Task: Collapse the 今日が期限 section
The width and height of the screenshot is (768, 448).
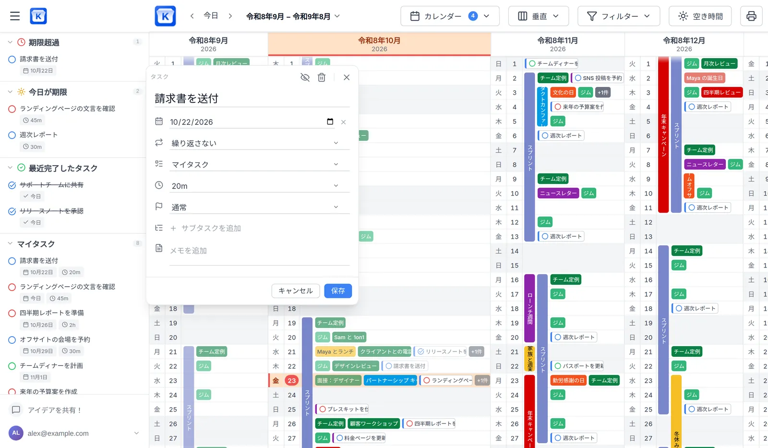Action: [x=10, y=92]
